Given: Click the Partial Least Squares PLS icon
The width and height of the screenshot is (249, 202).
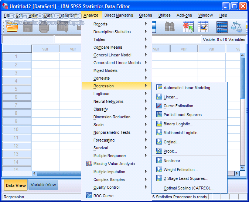Looking at the screenshot, I should 159,114.
